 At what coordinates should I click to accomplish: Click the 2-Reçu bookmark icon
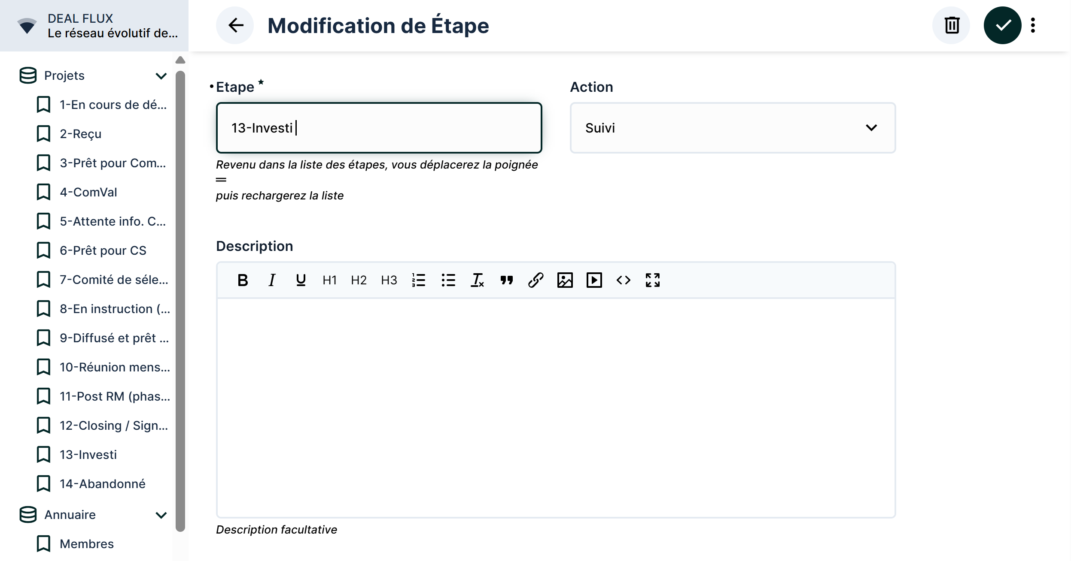43,134
